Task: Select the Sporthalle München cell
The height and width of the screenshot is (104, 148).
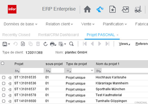Action: pyautogui.click(x=110, y=89)
